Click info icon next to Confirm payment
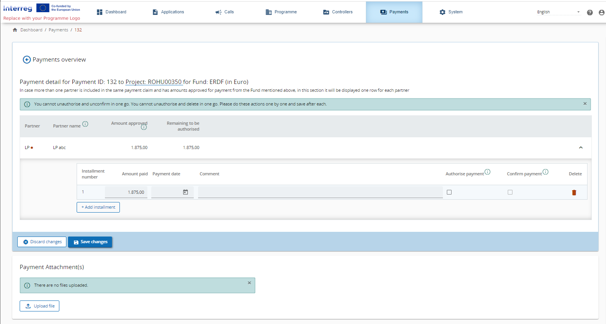The image size is (606, 324). [x=545, y=172]
